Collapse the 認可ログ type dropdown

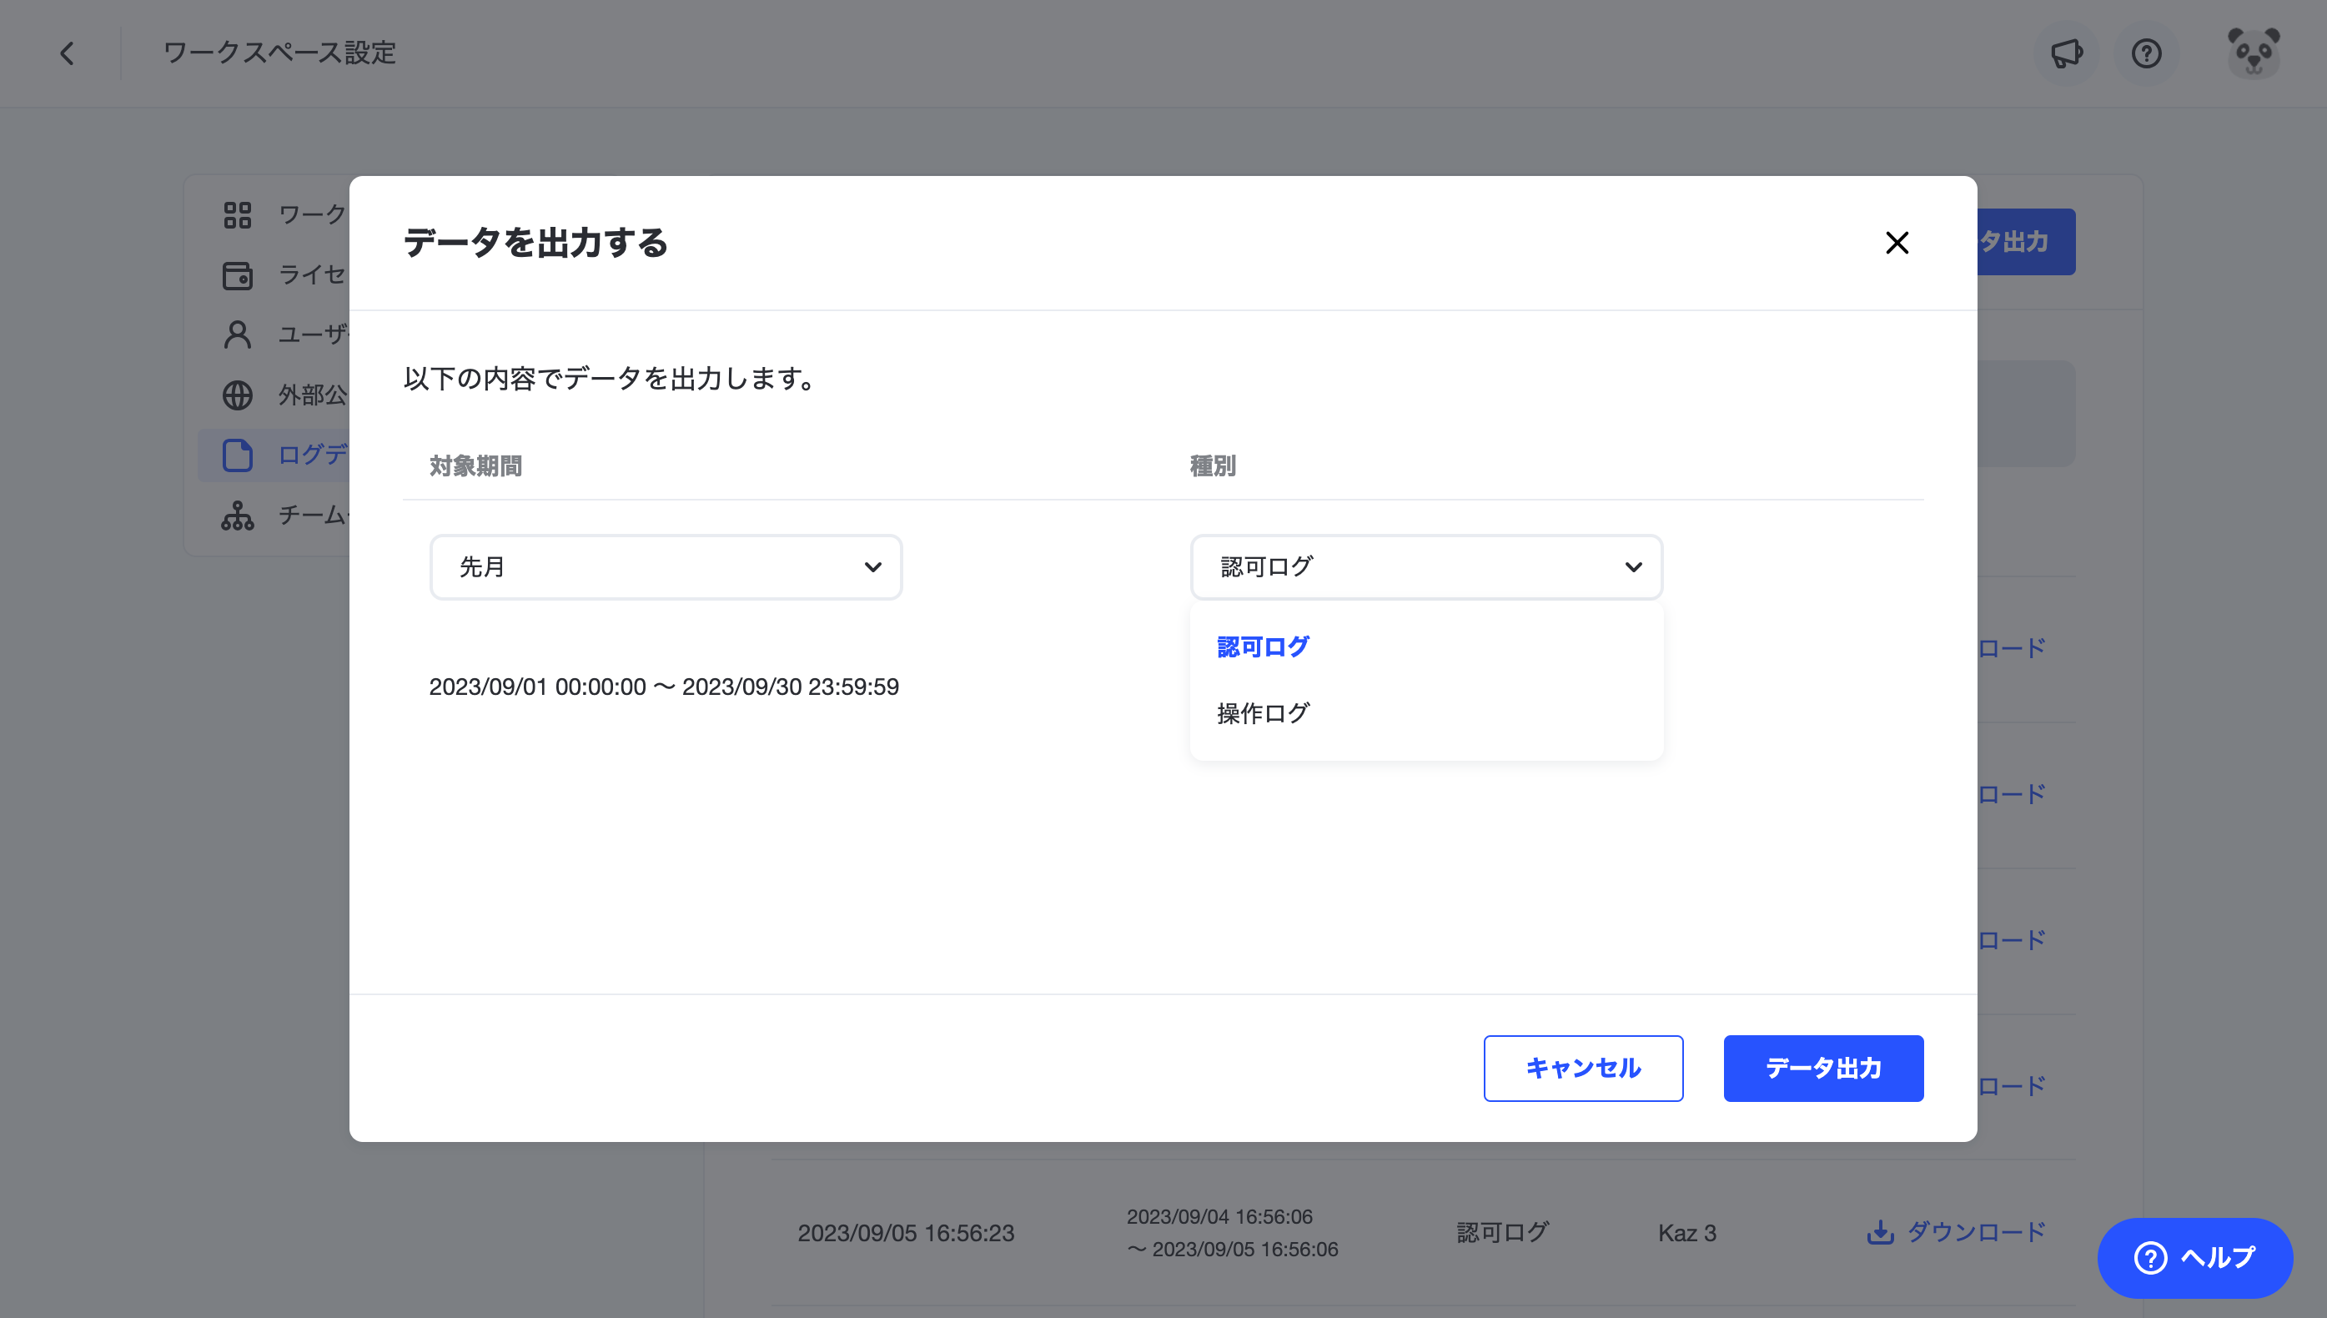pos(1426,566)
